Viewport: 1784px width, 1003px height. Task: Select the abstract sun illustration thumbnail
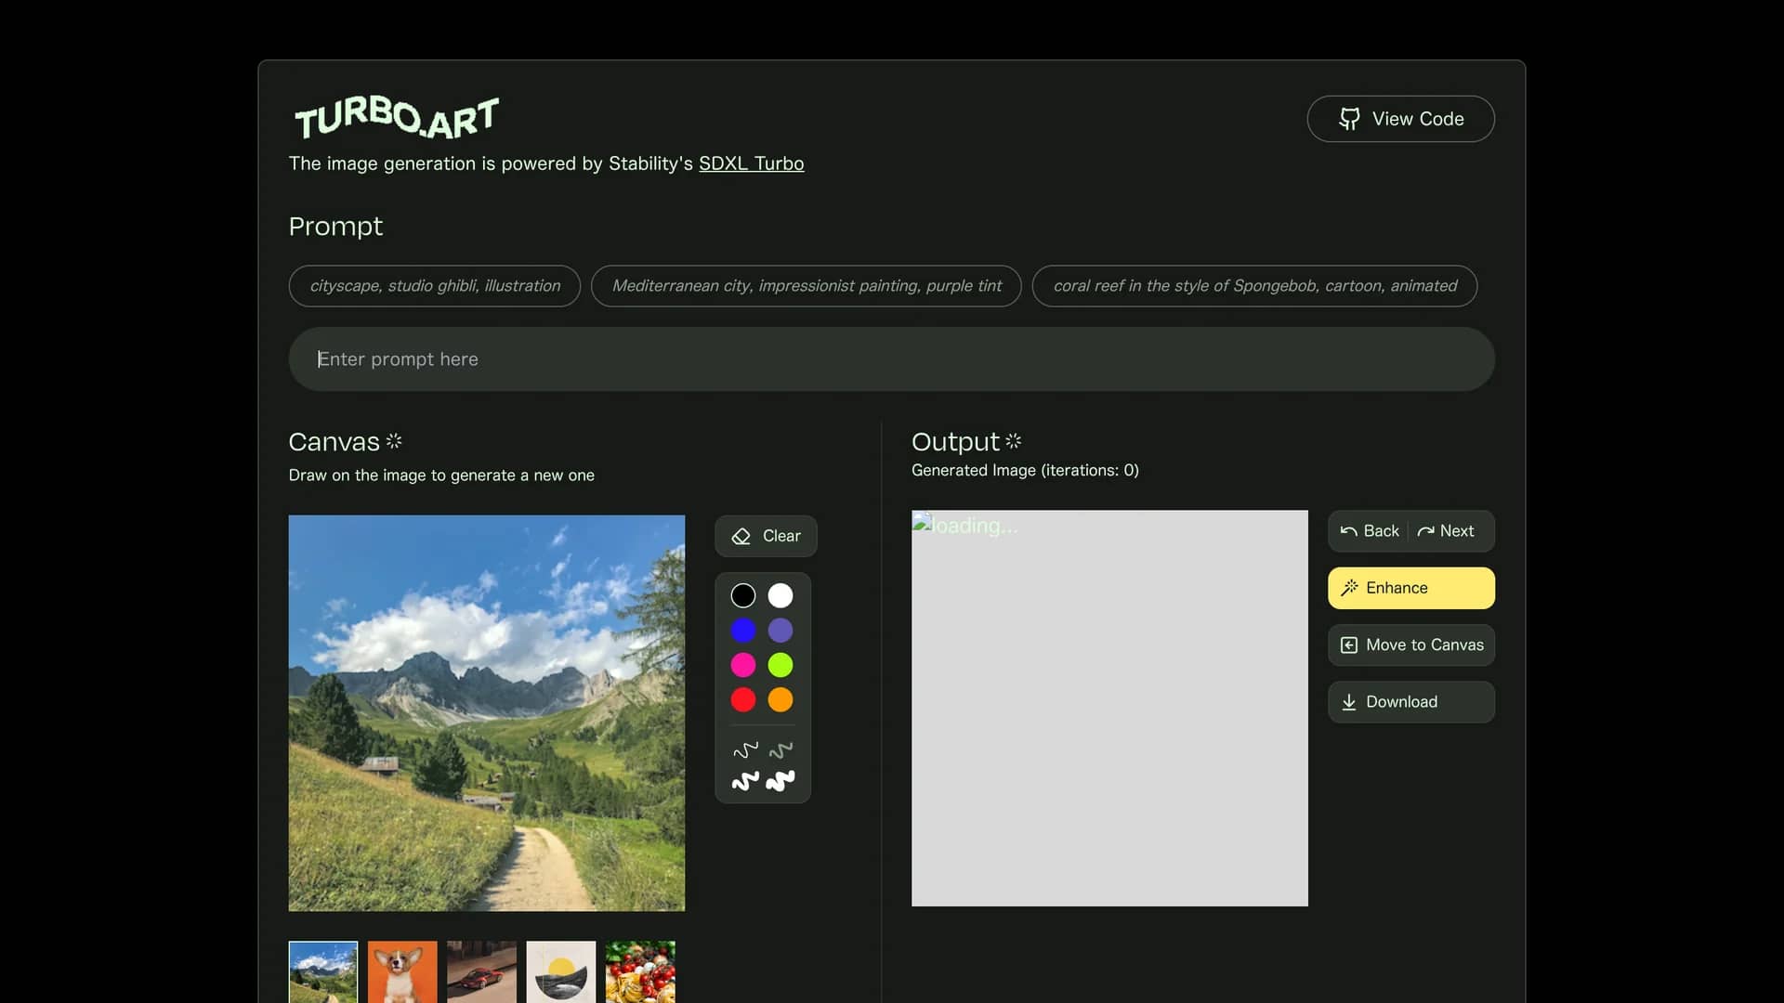pyautogui.click(x=561, y=972)
